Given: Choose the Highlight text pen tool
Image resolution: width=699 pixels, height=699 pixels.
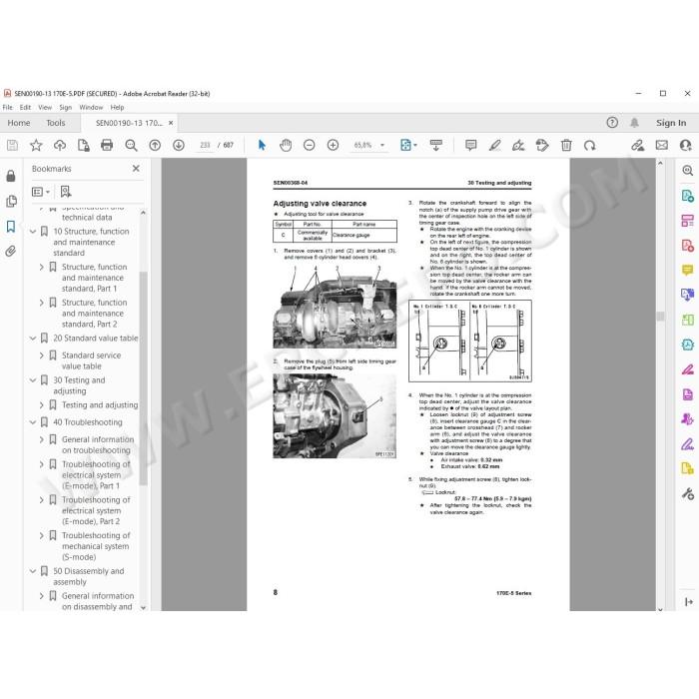Looking at the screenshot, I should click(495, 145).
